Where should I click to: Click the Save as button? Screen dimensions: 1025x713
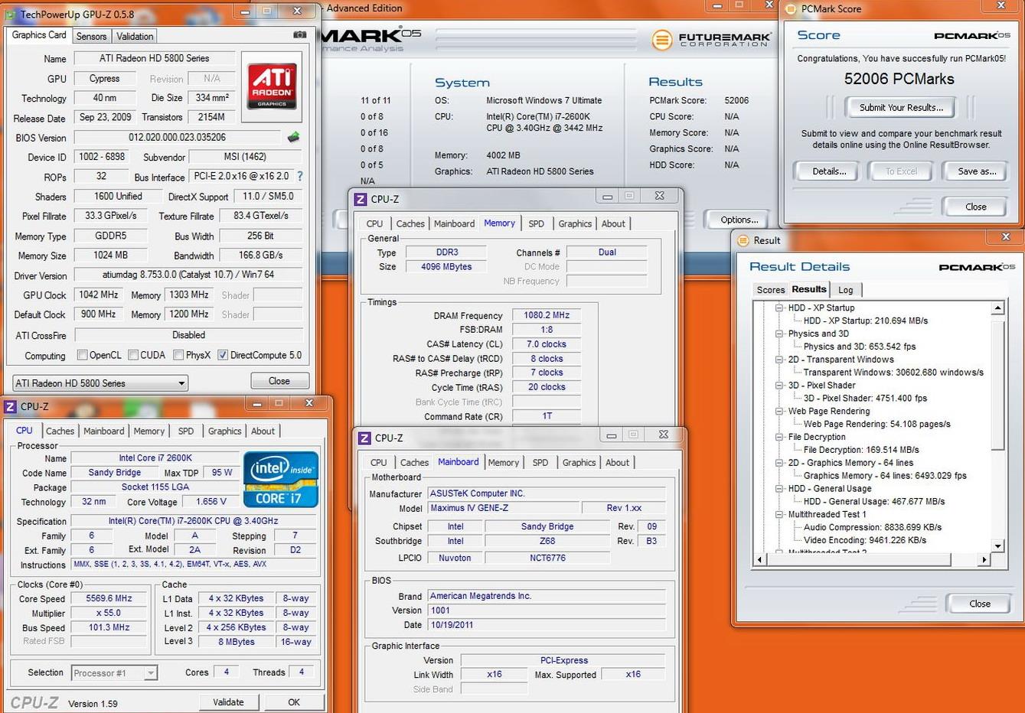click(977, 171)
